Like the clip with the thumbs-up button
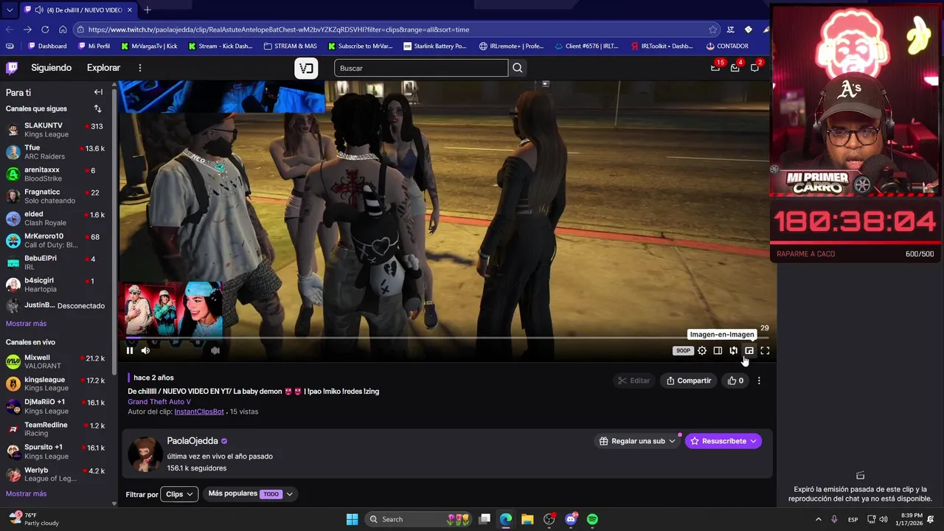 click(x=735, y=381)
